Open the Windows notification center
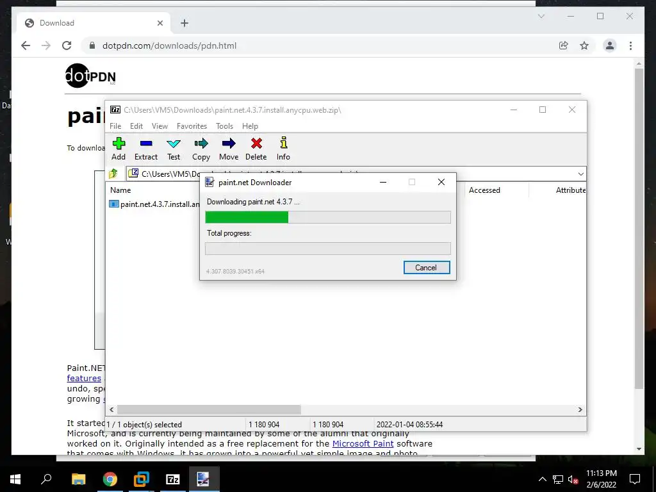 coord(635,479)
